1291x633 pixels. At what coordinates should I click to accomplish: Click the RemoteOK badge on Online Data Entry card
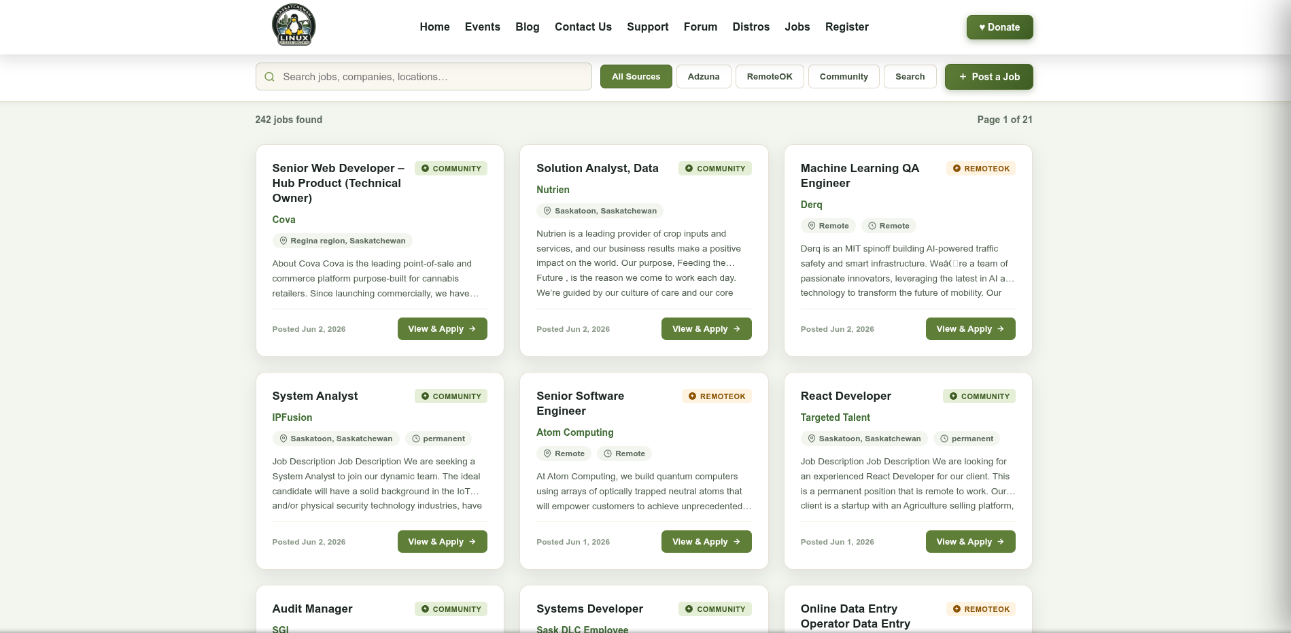981,609
